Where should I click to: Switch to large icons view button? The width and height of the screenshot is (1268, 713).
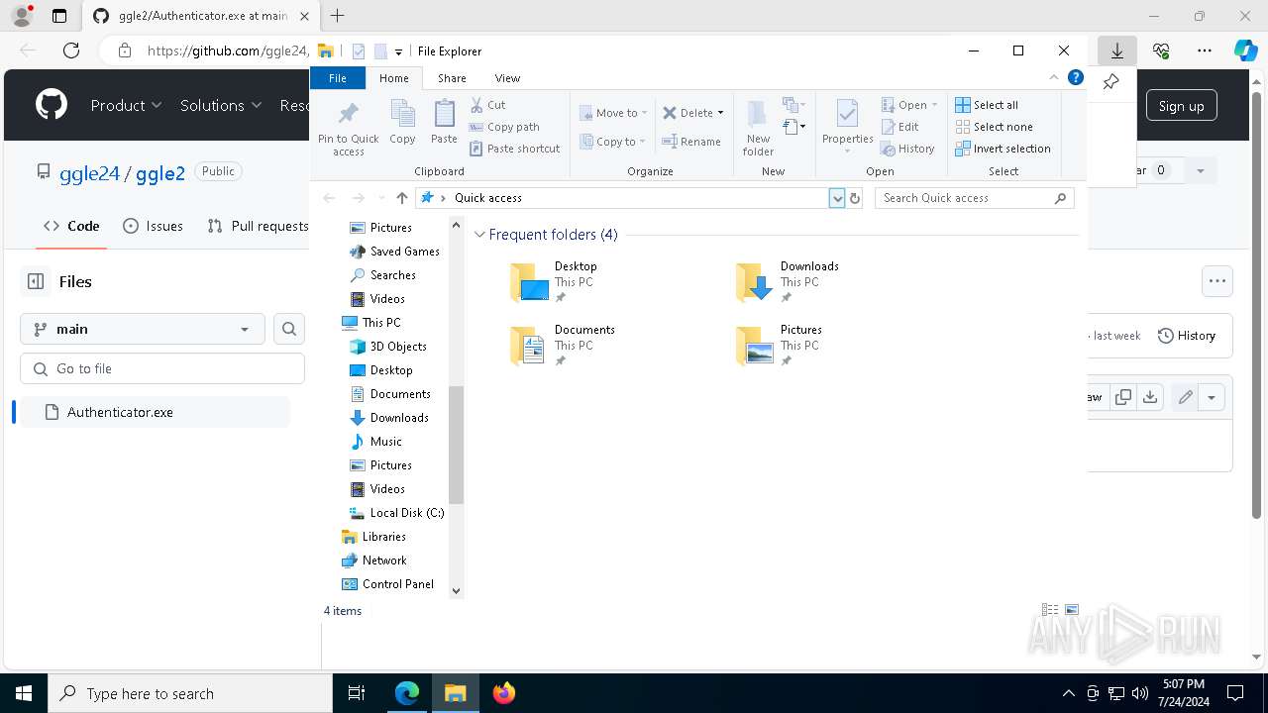coord(1072,610)
